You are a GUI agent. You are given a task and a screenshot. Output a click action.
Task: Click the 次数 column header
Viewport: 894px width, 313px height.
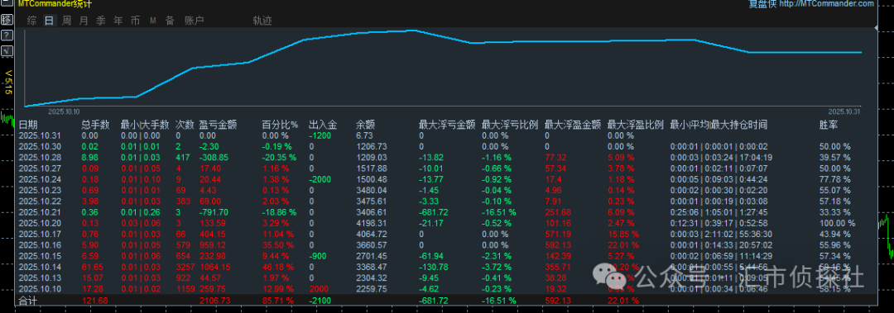click(x=185, y=126)
